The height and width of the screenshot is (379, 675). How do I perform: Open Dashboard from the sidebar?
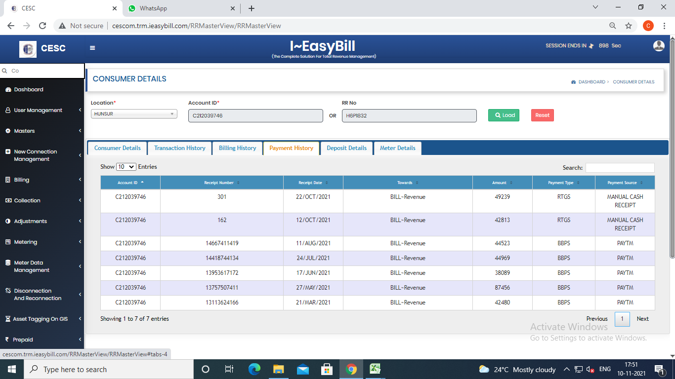point(29,89)
